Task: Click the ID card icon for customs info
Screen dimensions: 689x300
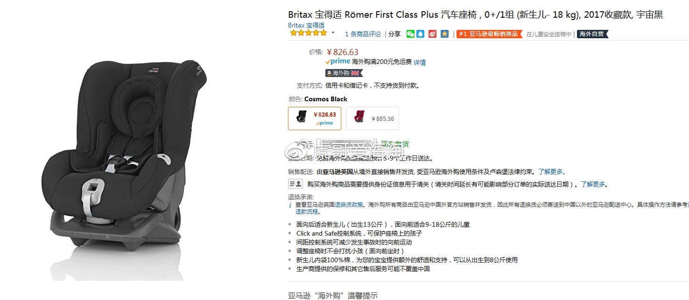Action: pos(295,184)
